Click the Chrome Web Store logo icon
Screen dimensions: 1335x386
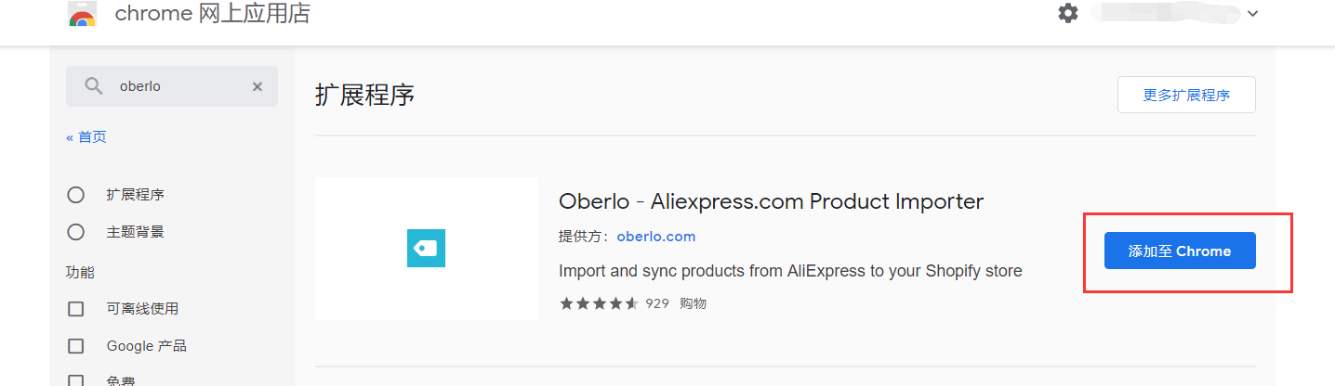pos(83,14)
